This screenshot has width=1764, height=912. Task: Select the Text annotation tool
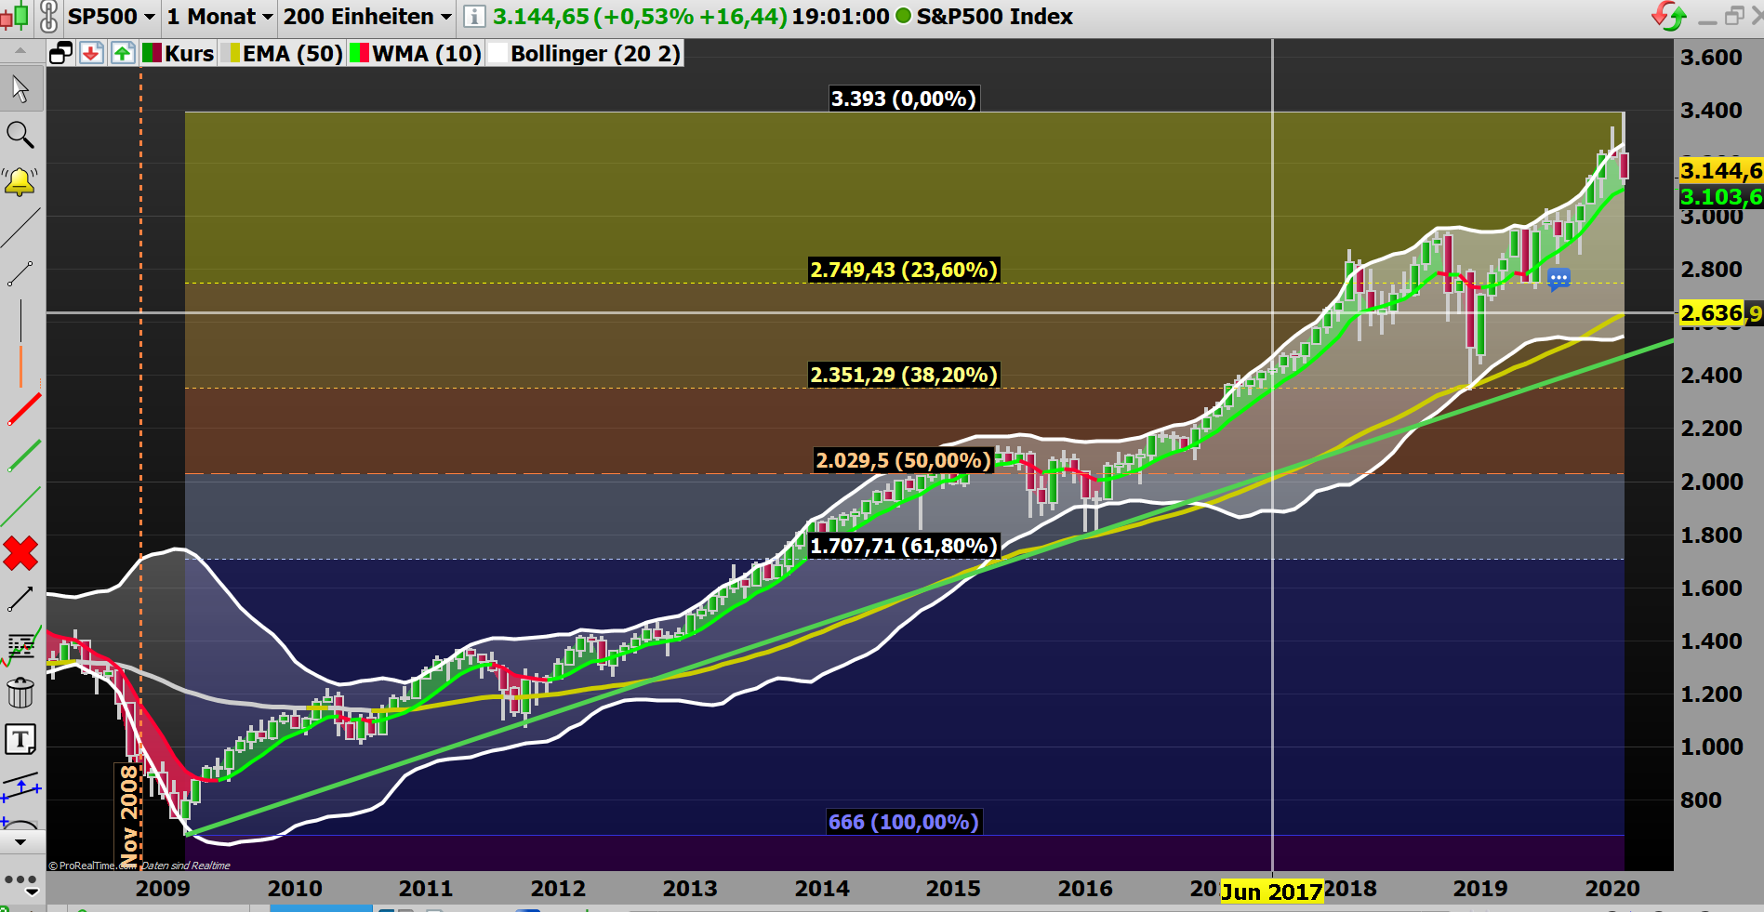pos(20,739)
